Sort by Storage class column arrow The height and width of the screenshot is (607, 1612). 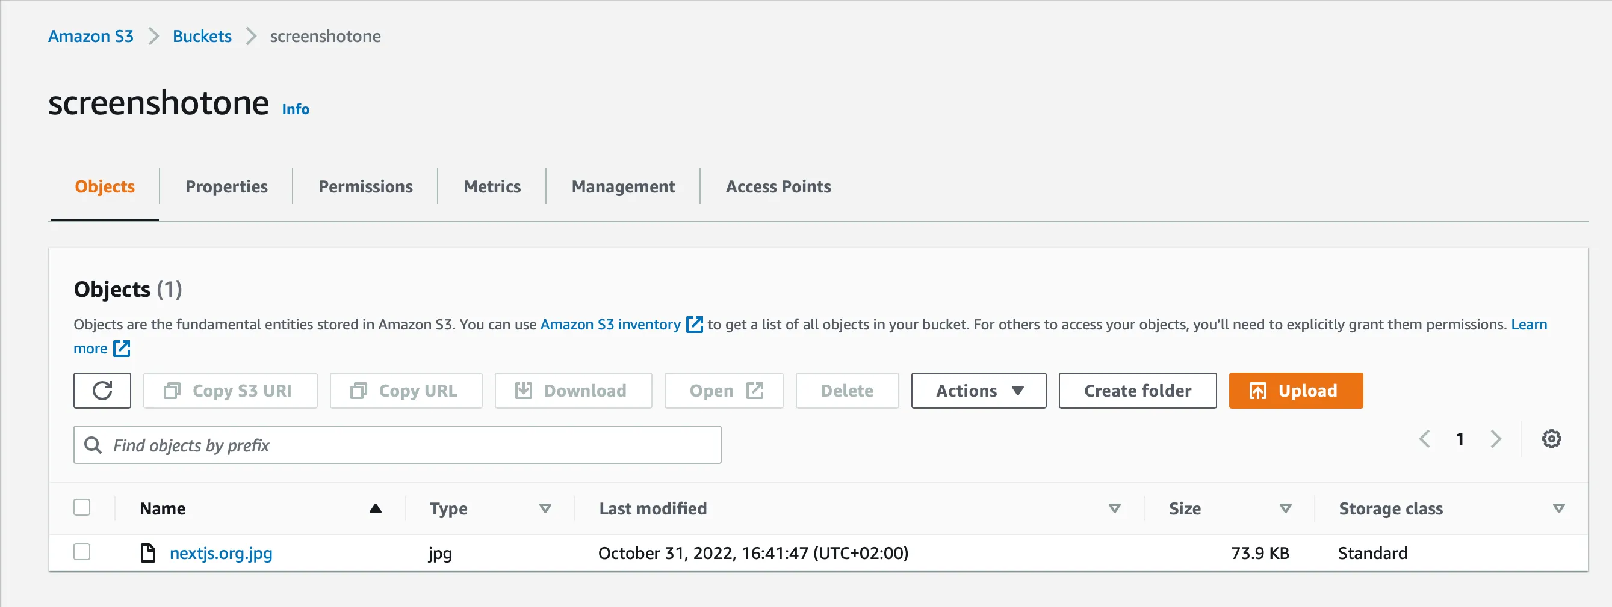click(1558, 508)
